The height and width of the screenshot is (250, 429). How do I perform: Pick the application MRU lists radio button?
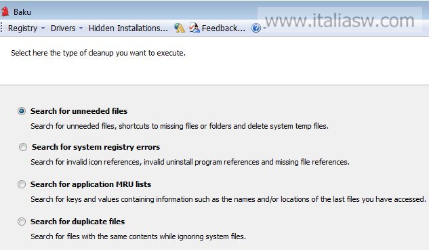[22, 184]
